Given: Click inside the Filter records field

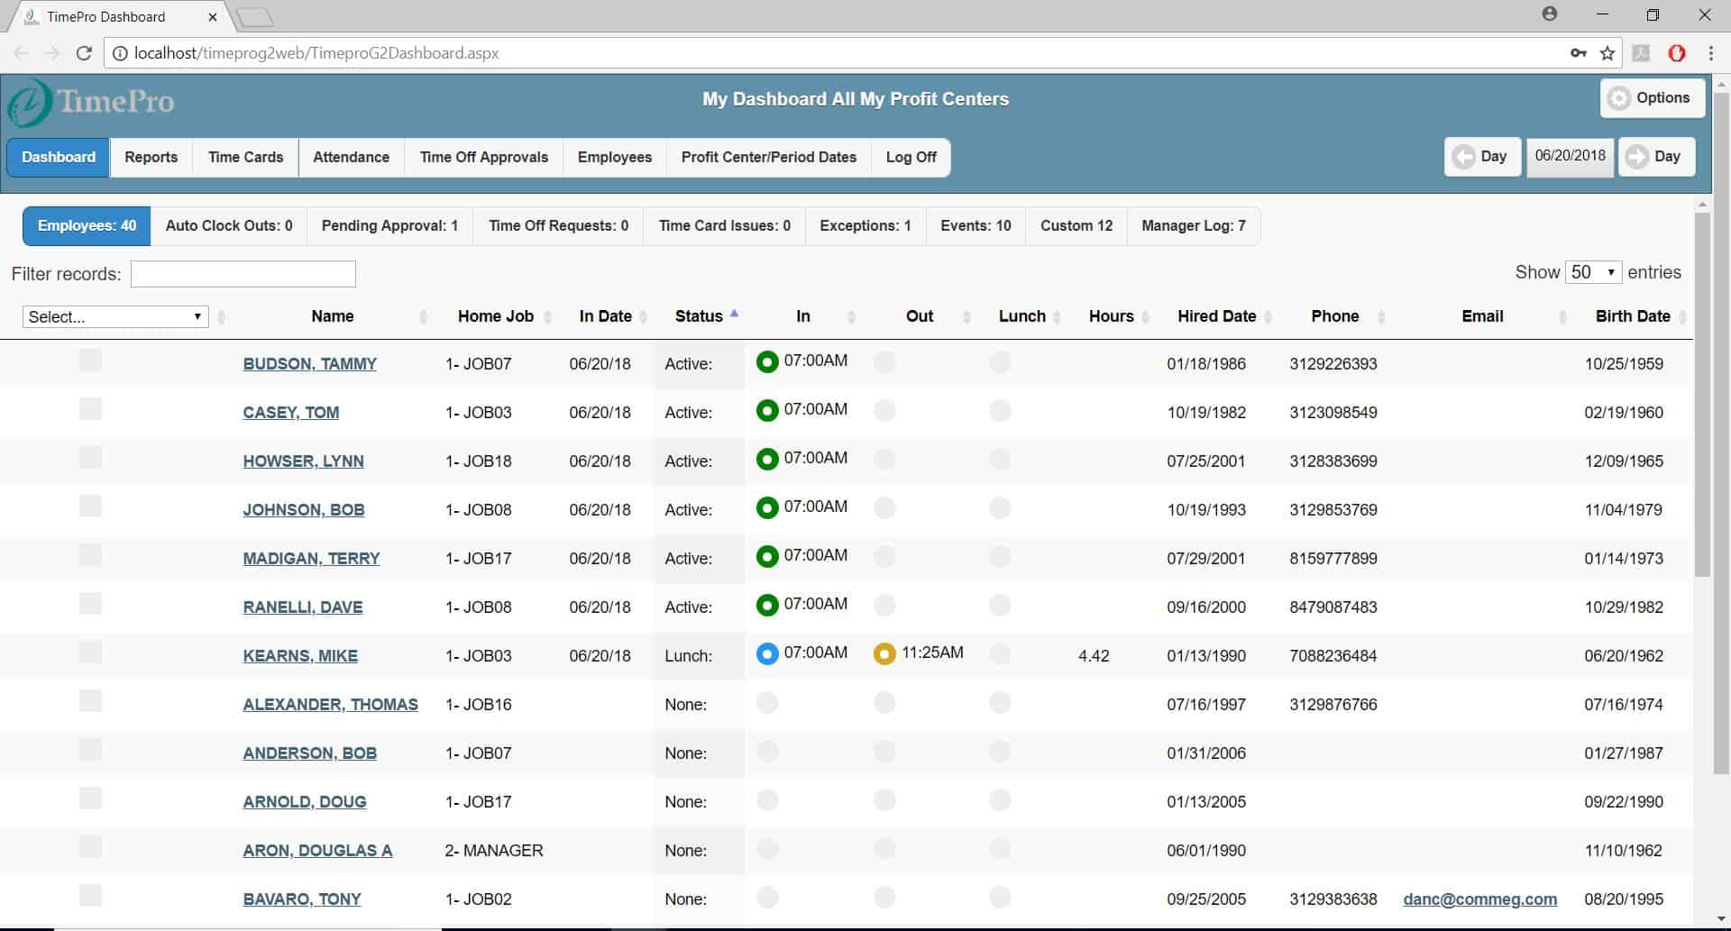Looking at the screenshot, I should tap(243, 273).
